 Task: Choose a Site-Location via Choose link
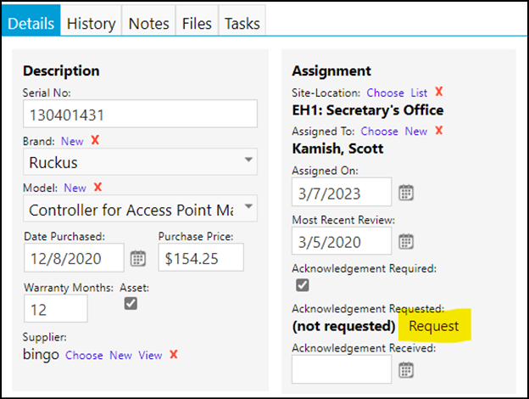pos(385,93)
